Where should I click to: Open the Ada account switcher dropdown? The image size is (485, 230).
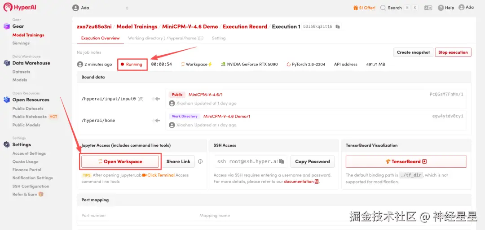[x=101, y=8]
